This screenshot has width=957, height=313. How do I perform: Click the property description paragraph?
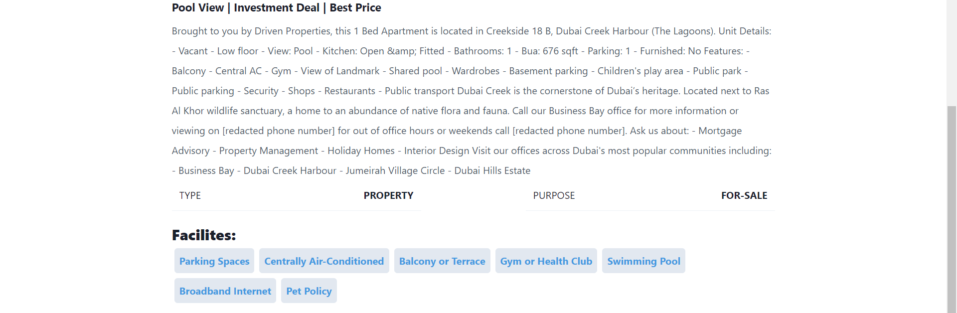[471, 100]
